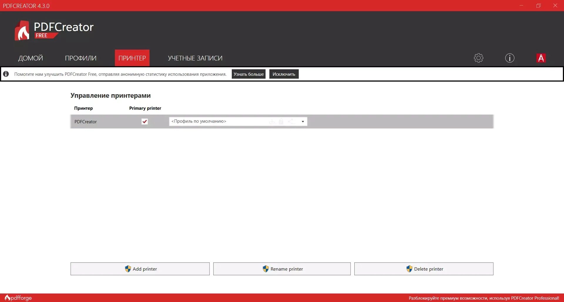Click the PDFCreator flame logo
The height and width of the screenshot is (302, 564).
pyautogui.click(x=22, y=31)
